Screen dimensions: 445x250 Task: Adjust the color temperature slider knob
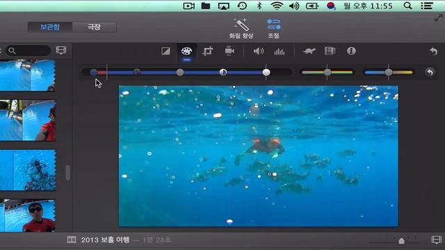[389, 72]
